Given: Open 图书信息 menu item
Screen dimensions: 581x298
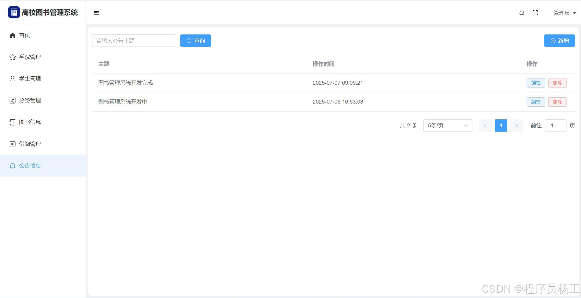Looking at the screenshot, I should point(30,122).
